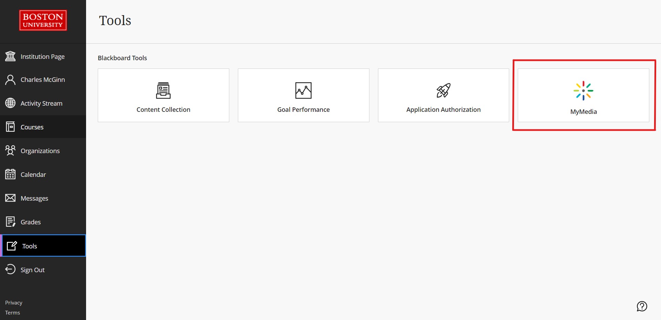Click the Tools page title

pos(115,20)
